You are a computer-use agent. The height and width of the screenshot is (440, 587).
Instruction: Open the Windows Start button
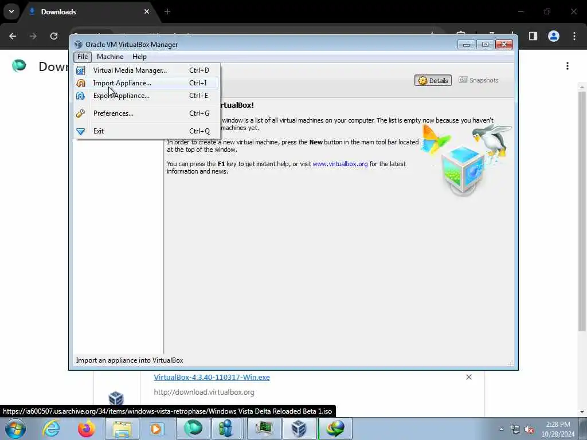[15, 429]
